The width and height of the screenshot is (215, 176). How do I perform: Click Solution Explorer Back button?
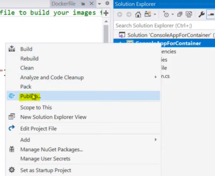tap(120, 15)
